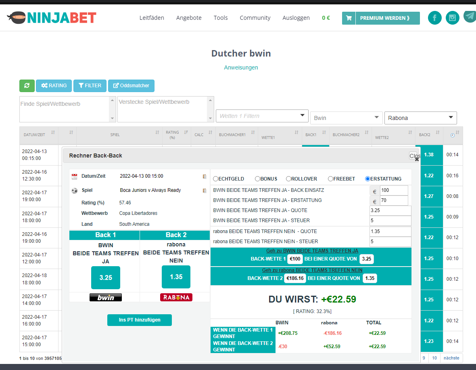Sort by the SPIEL column arrows
The height and width of the screenshot is (370, 476).
[157, 132]
